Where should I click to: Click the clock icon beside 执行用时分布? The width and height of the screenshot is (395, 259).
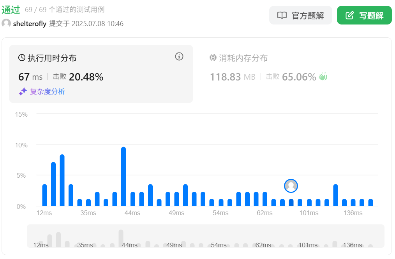coord(22,58)
